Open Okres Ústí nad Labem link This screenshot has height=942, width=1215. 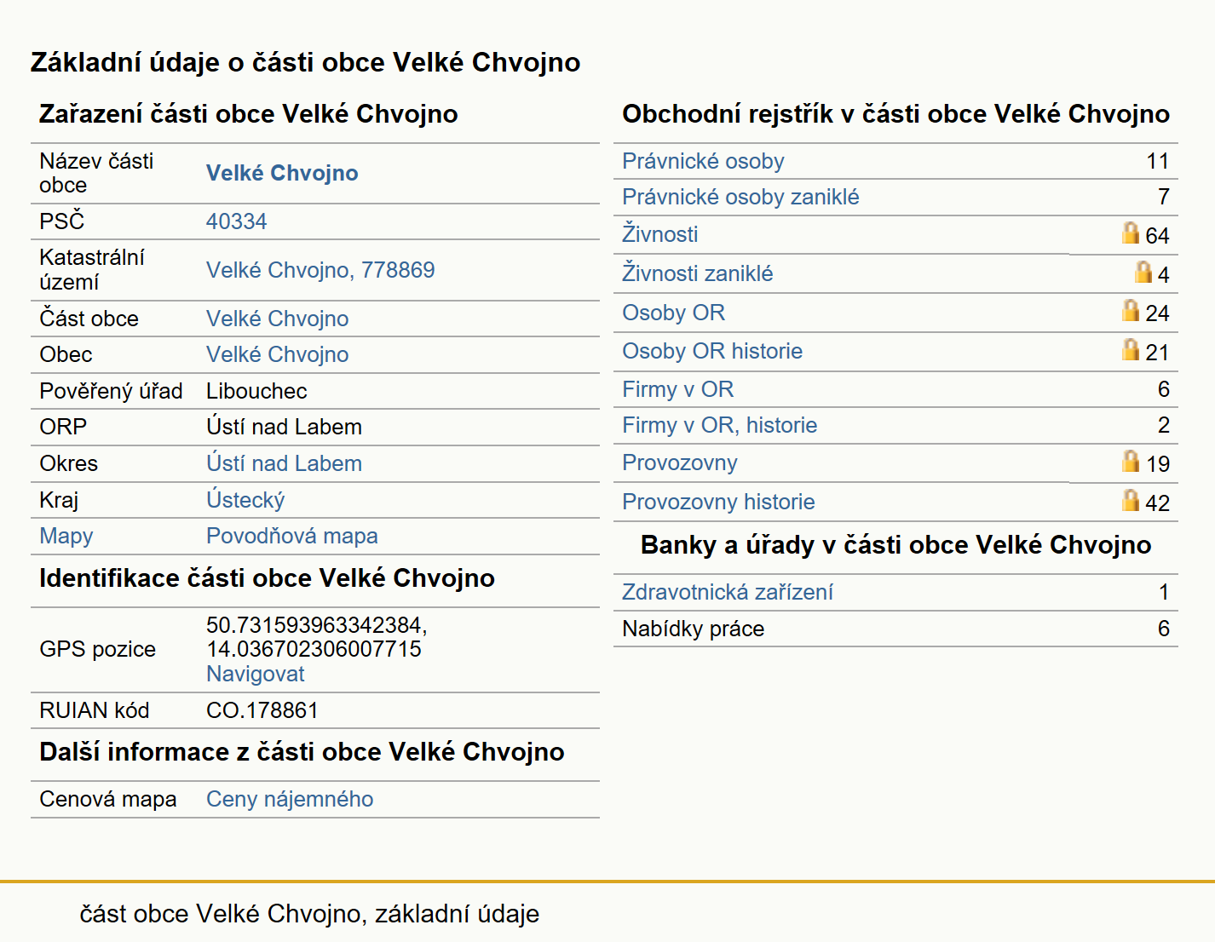click(284, 463)
